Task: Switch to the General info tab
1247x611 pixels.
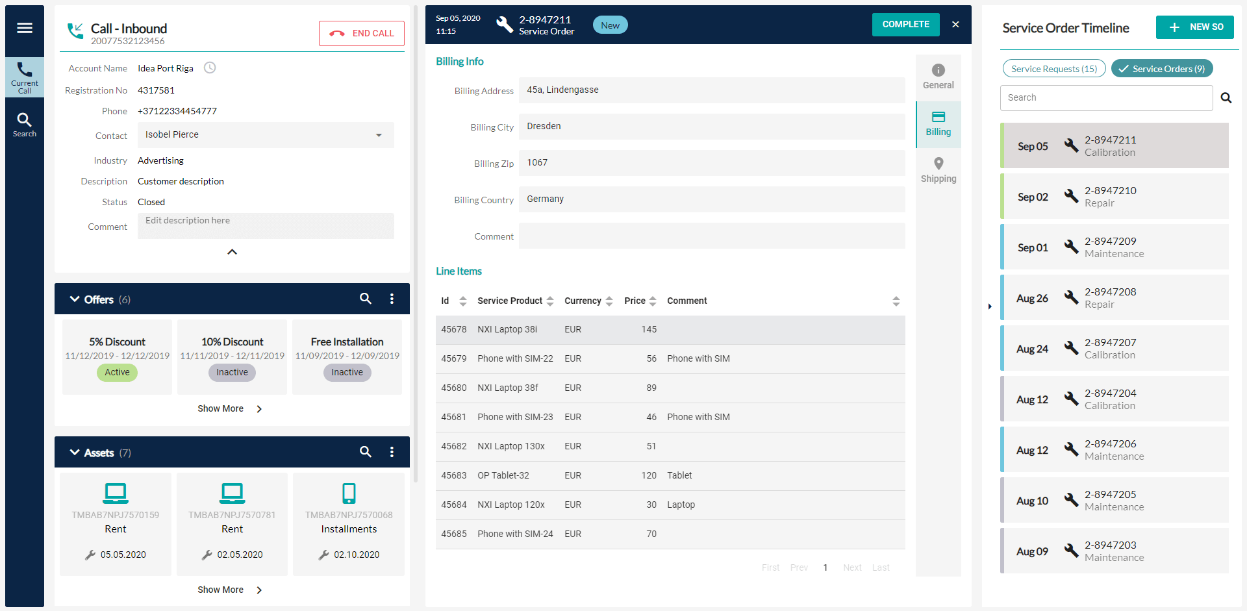Action: (x=938, y=76)
